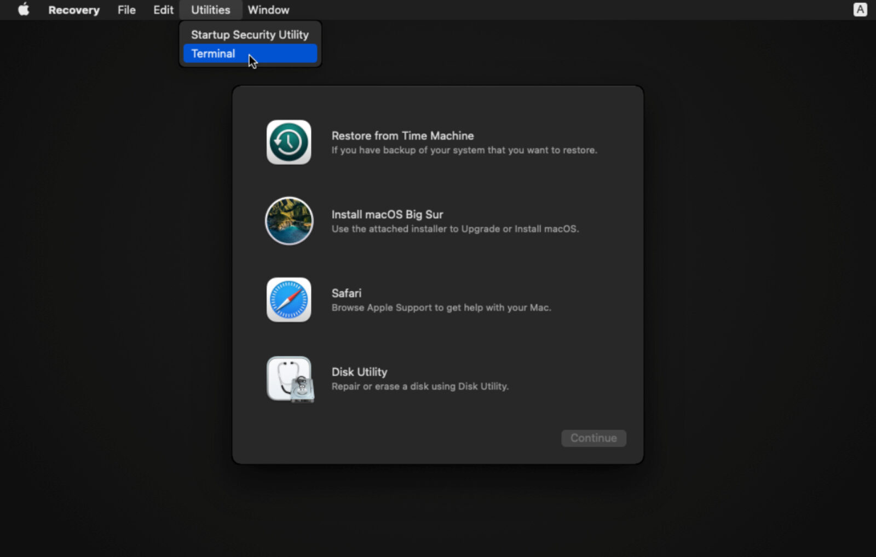Select the Install macOS Big Sur option
The height and width of the screenshot is (557, 876).
[387, 214]
